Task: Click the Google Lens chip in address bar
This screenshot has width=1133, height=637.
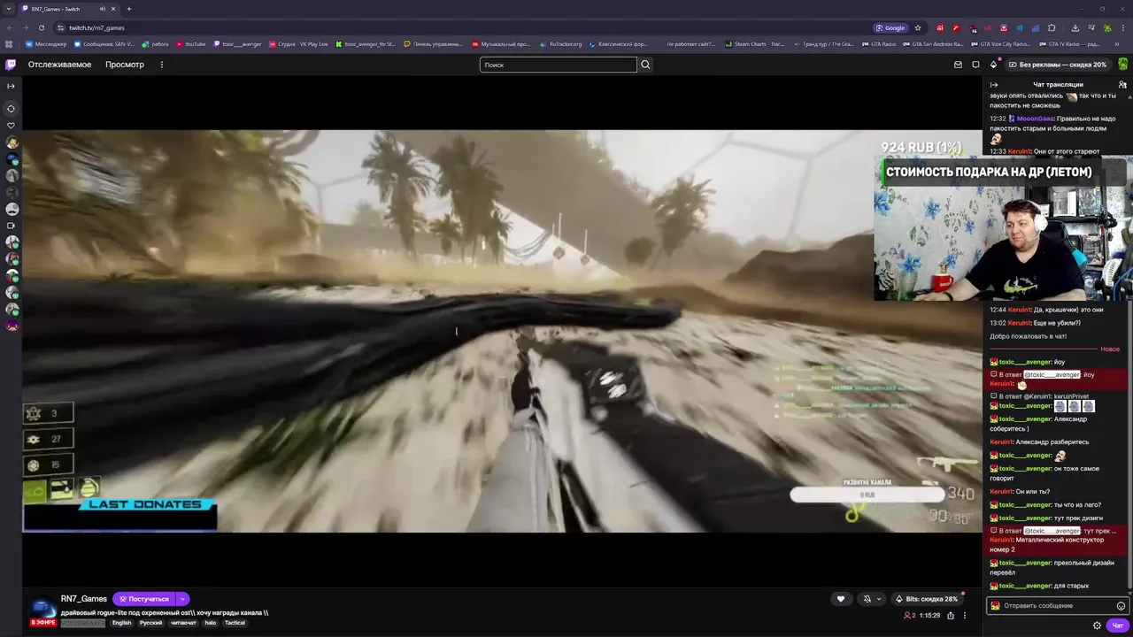Action: pyautogui.click(x=890, y=27)
